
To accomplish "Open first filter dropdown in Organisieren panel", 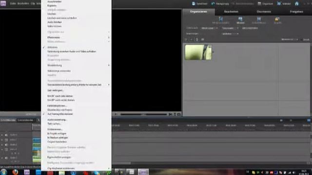I will pyautogui.click(x=210, y=28).
